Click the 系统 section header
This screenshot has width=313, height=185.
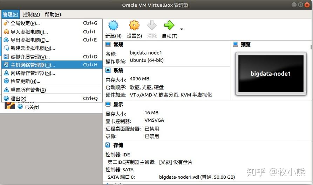tap(118, 71)
